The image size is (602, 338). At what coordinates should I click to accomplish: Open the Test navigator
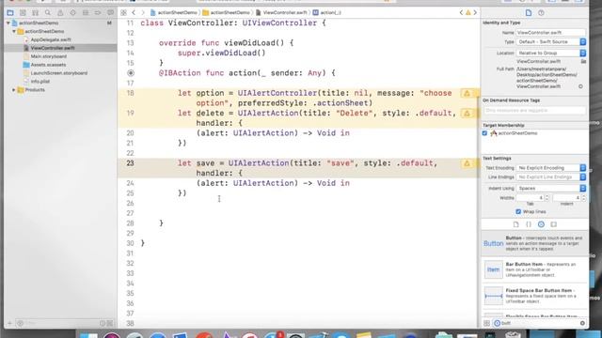73,12
